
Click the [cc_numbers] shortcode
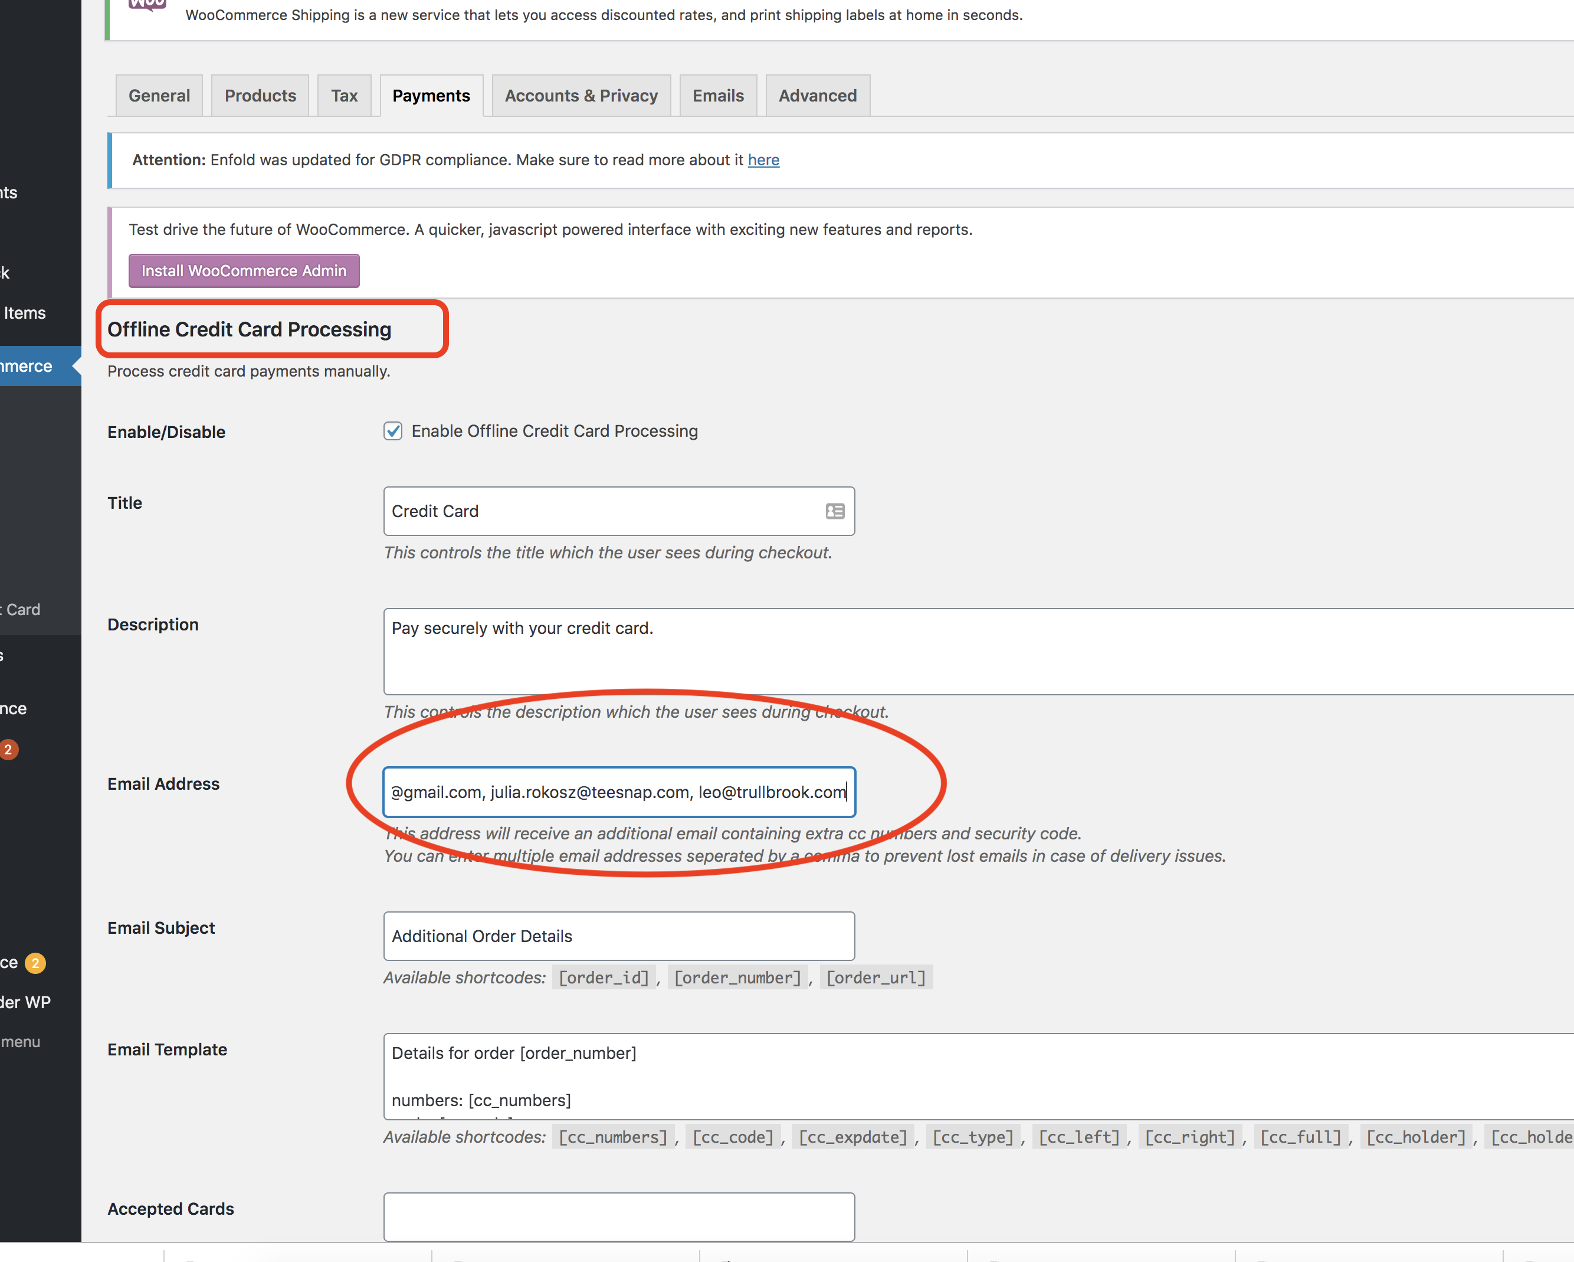[613, 1137]
